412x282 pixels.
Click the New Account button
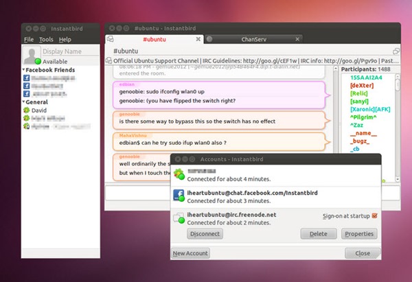pyautogui.click(x=190, y=253)
